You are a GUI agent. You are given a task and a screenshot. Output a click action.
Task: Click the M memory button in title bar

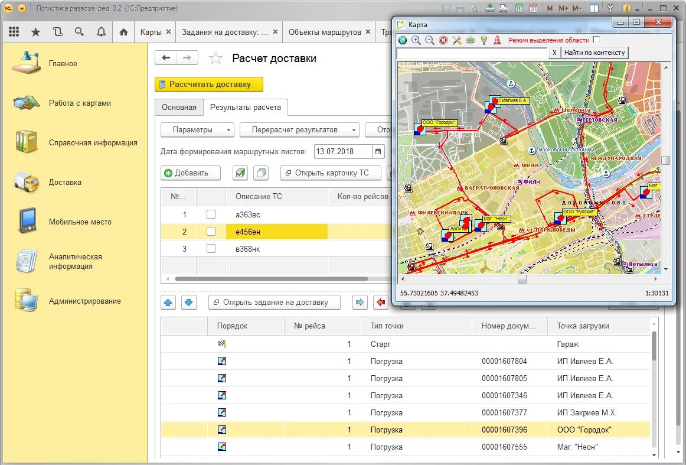tap(550, 8)
